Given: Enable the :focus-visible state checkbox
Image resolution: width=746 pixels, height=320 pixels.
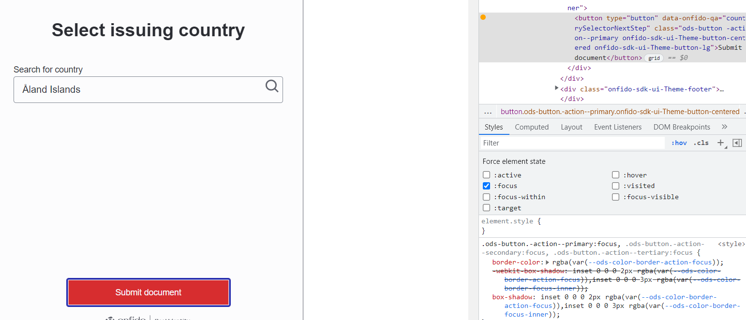Looking at the screenshot, I should 615,197.
